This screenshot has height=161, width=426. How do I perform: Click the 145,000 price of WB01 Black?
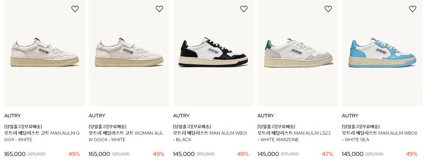point(184,154)
